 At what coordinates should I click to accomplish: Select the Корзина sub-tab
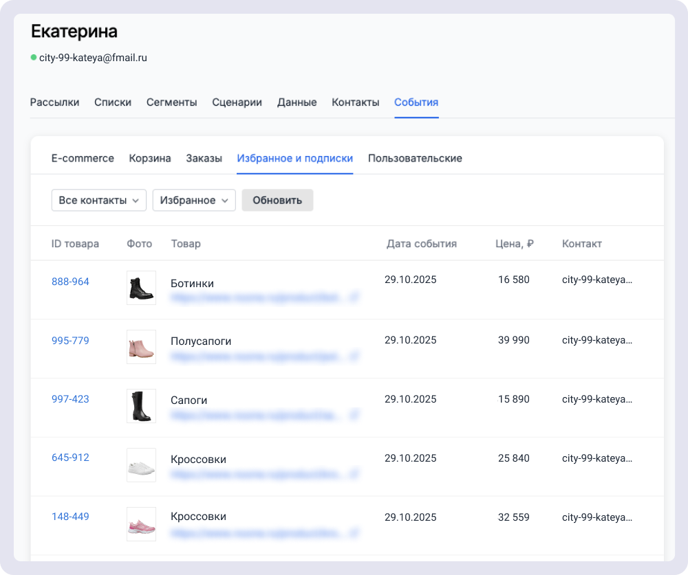coord(150,159)
